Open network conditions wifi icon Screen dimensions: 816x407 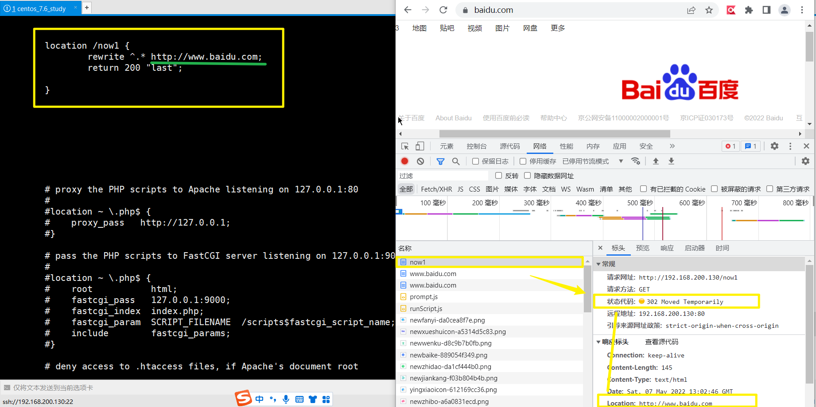coord(636,161)
